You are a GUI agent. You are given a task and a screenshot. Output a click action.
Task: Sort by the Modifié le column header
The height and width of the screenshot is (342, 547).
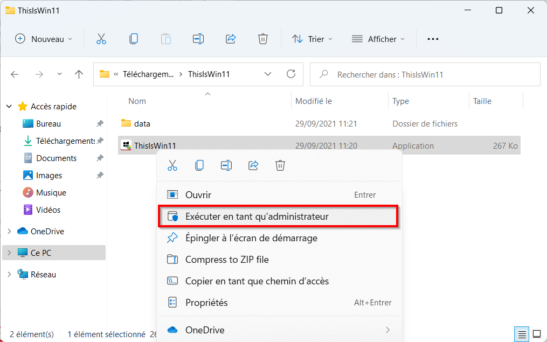pyautogui.click(x=313, y=101)
